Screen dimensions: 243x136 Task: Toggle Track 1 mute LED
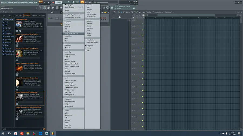coord(143,24)
